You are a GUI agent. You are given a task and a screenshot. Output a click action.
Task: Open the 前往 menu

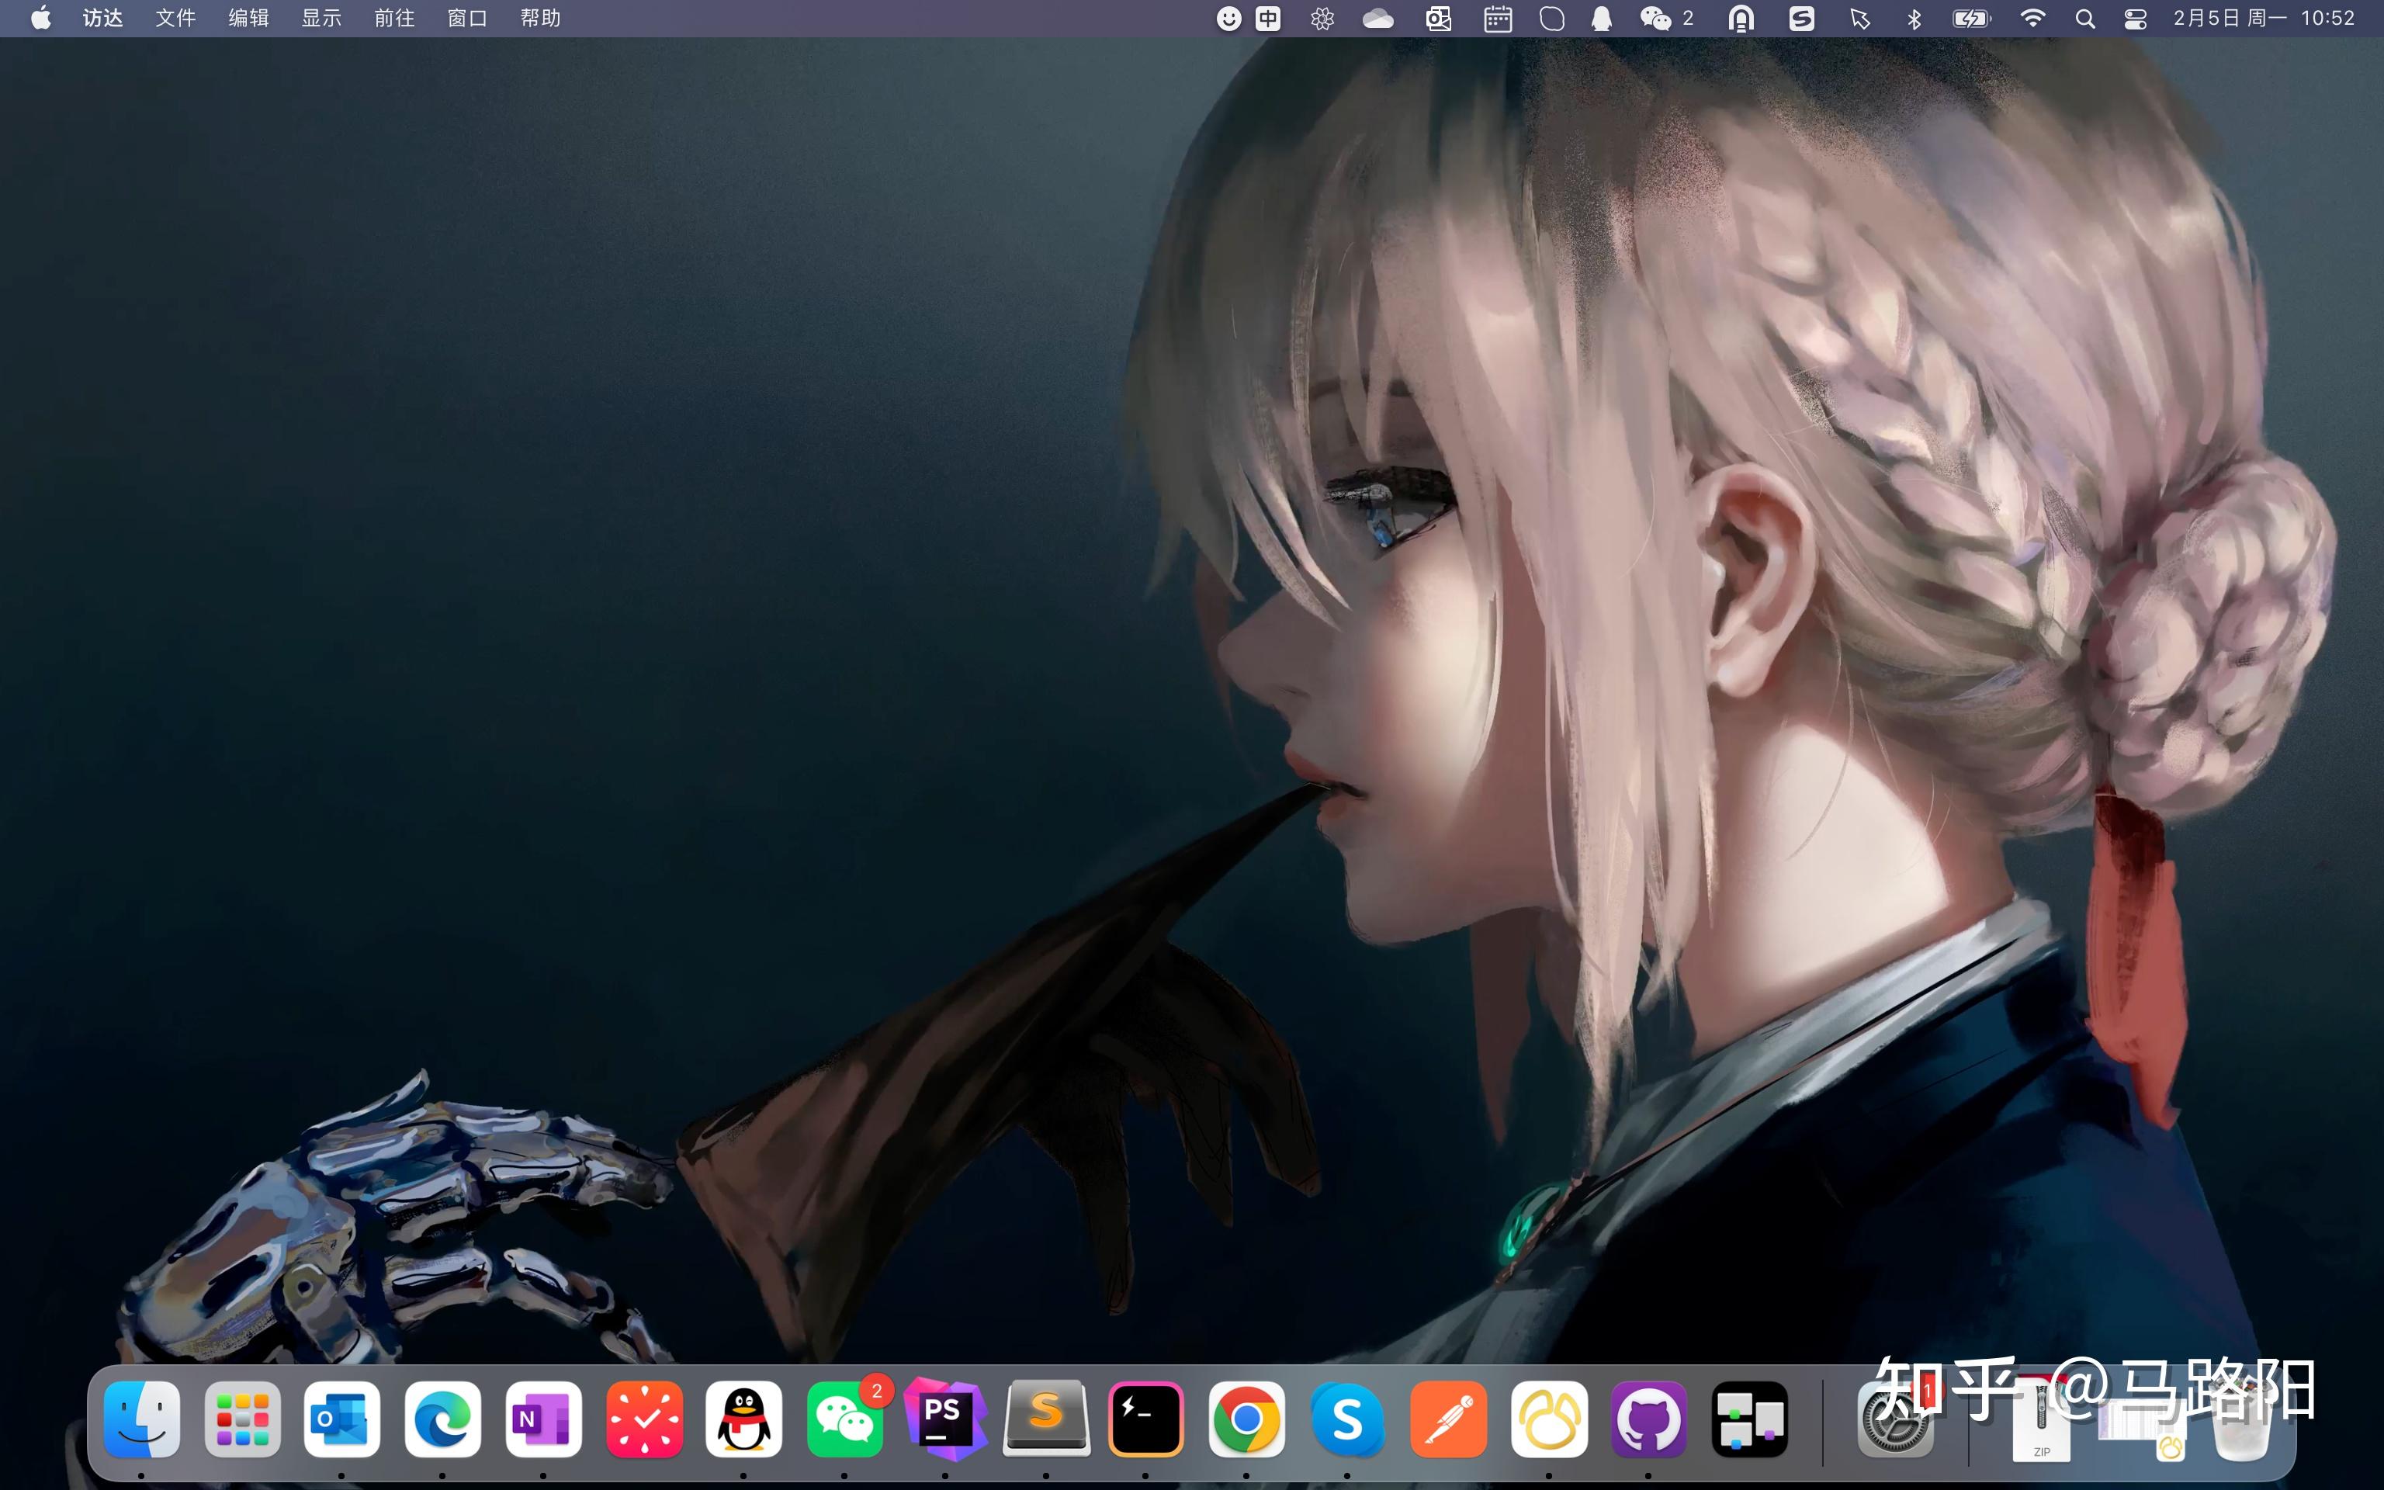(x=393, y=18)
